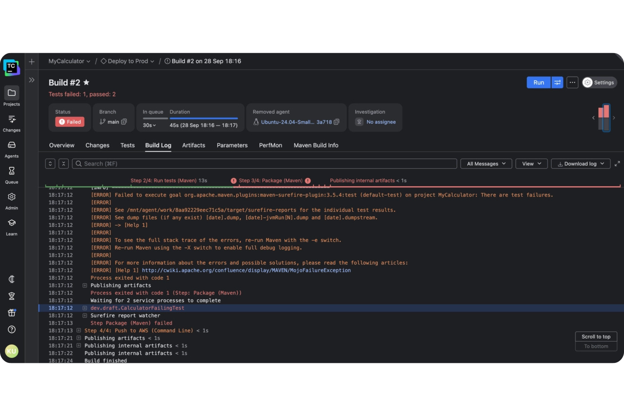Screen dimensions: 624x416
Task: Collapse all expanded log lines
Action: pyautogui.click(x=63, y=164)
